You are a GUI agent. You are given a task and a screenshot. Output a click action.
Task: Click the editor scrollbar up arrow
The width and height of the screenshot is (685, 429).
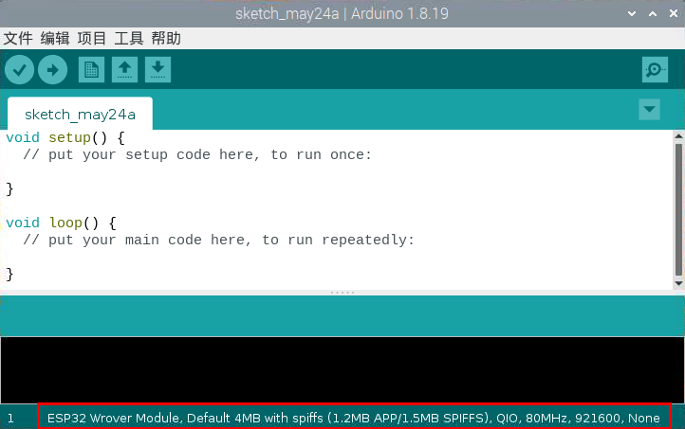click(678, 137)
